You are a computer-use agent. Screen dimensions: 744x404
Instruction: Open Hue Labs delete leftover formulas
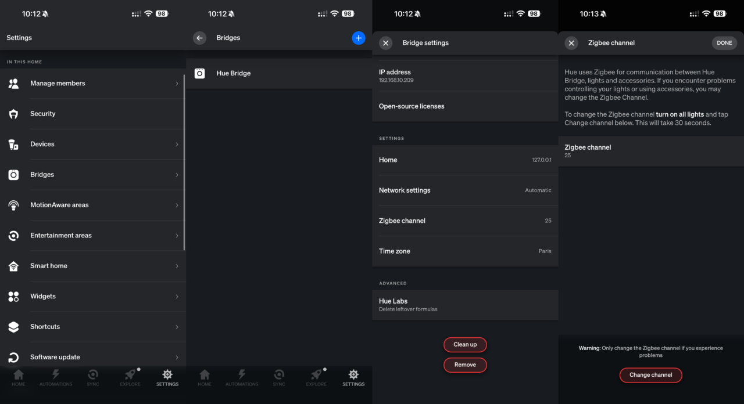[x=465, y=305]
